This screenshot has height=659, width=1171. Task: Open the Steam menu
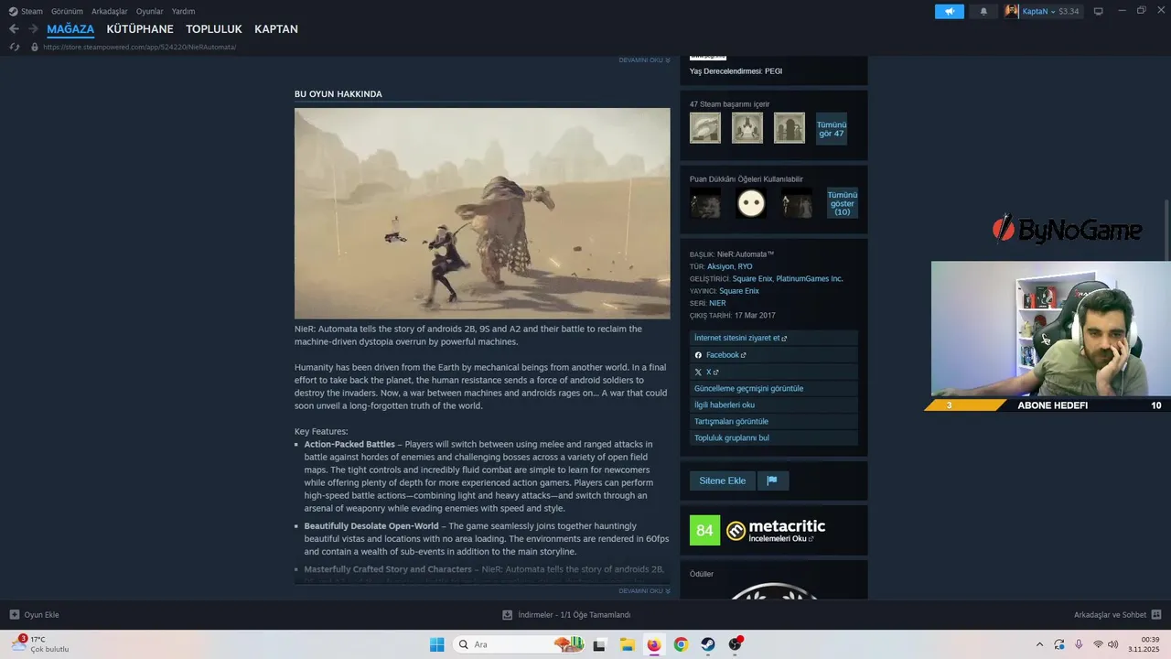[26, 11]
